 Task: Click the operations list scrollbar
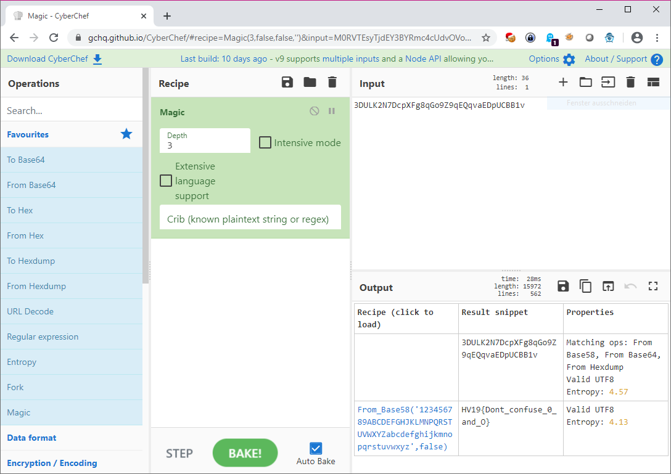pos(146,176)
